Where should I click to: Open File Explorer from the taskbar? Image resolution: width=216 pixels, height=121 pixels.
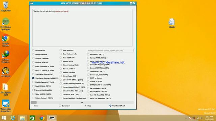click(22, 118)
